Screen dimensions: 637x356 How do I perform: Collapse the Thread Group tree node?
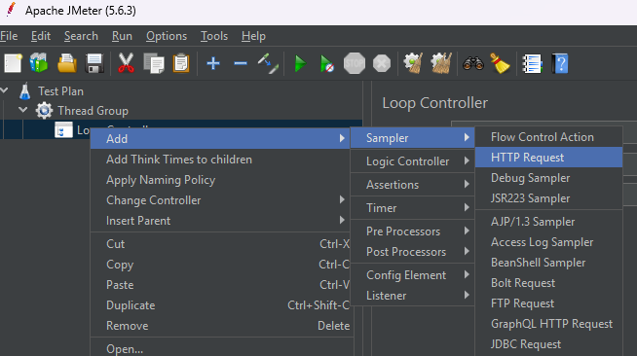tap(23, 110)
